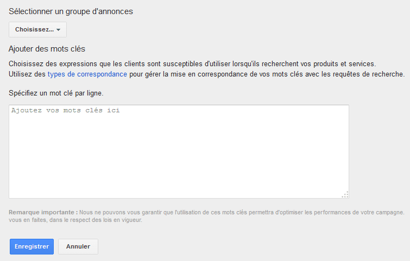Cancel with the Annuler button
Screen dimensions: 410x261
pos(78,246)
